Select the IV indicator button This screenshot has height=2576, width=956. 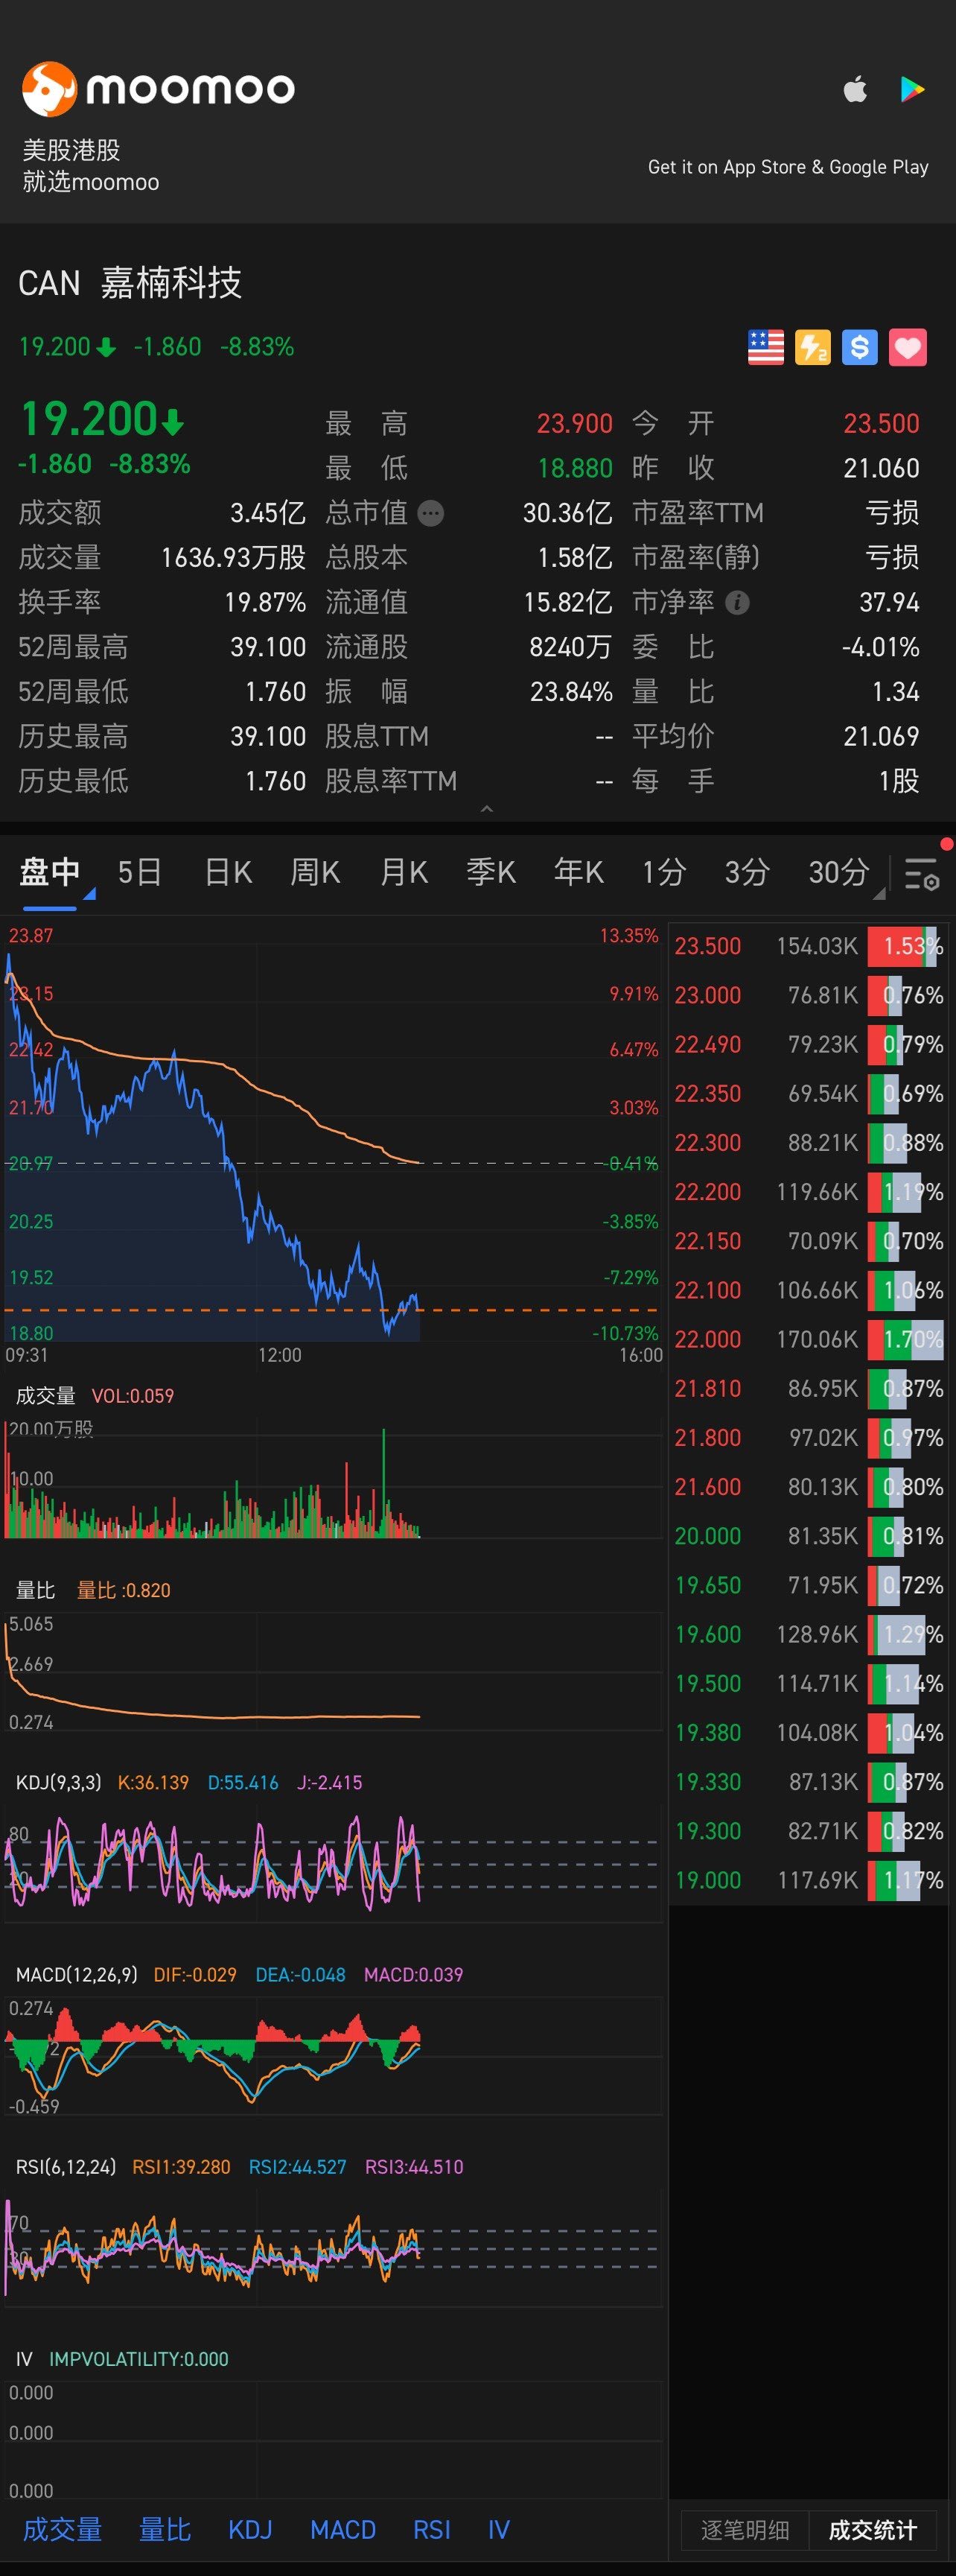click(x=499, y=2529)
